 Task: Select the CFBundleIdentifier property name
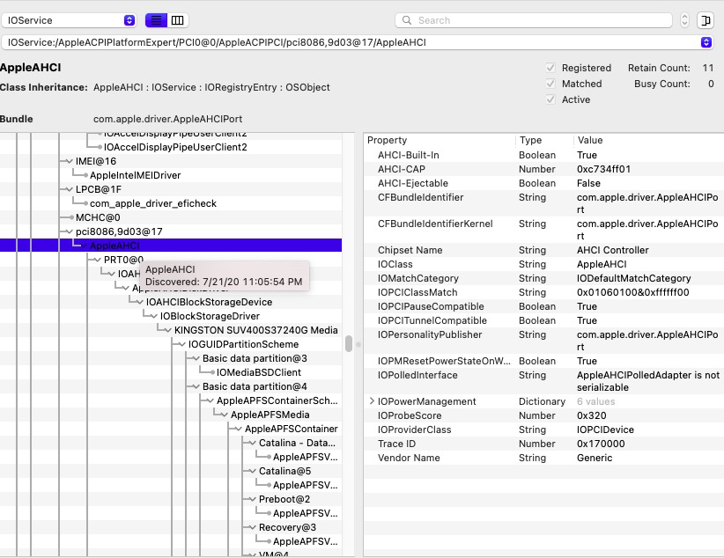pyautogui.click(x=420, y=197)
